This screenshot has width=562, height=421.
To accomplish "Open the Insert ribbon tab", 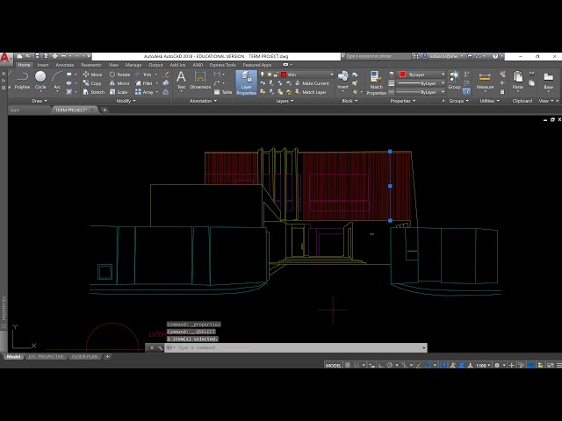I will pos(43,65).
